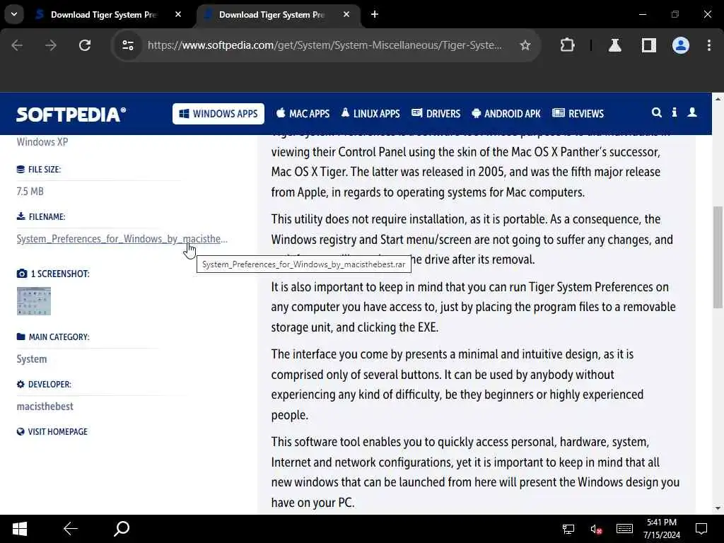Click the System main category link
Screen dimensions: 724x543
pyautogui.click(x=31, y=358)
